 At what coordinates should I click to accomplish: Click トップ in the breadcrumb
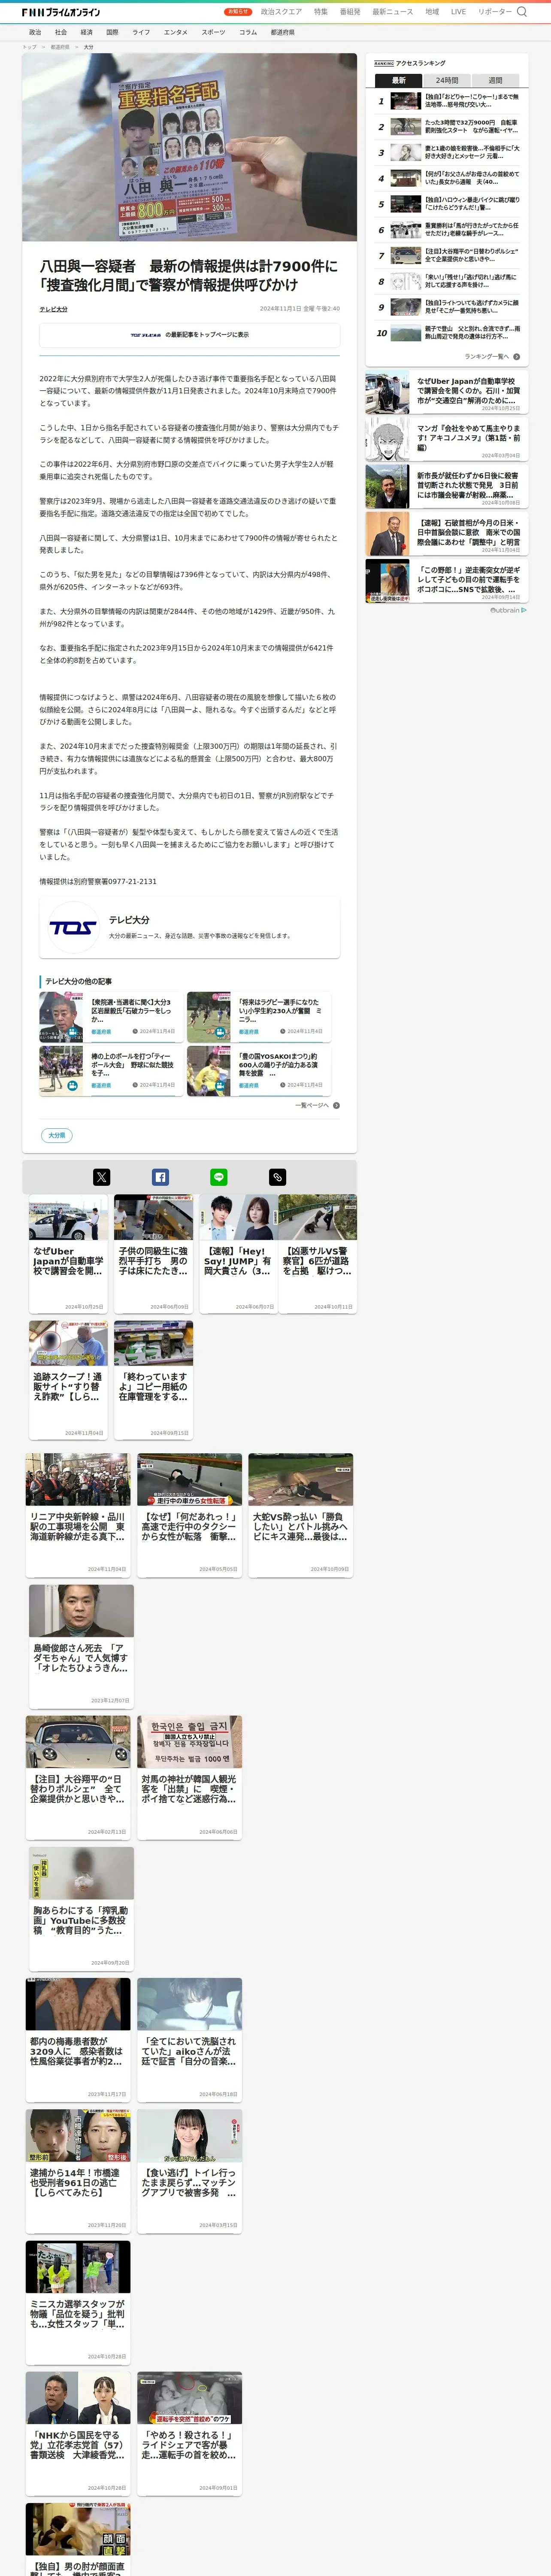coord(29,47)
